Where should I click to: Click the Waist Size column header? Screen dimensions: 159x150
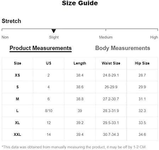[x=111, y=63]
